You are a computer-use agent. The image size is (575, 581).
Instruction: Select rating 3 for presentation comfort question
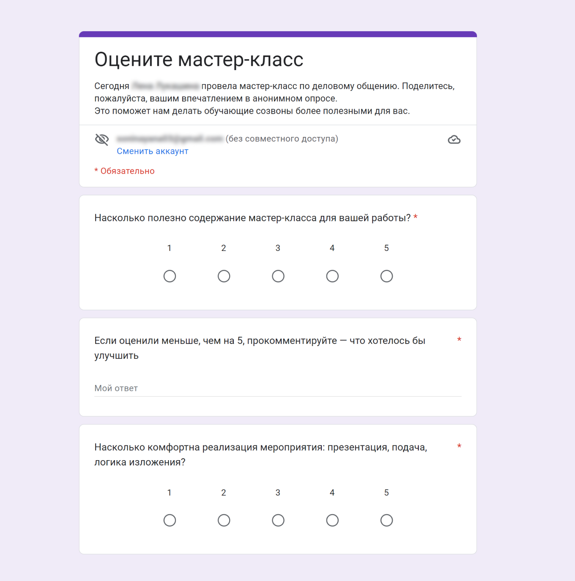[x=278, y=520]
